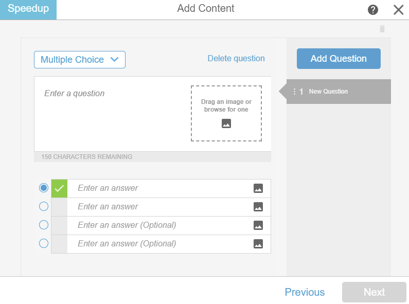Click drag handle of question 1
The height and width of the screenshot is (304, 409).
tap(294, 92)
